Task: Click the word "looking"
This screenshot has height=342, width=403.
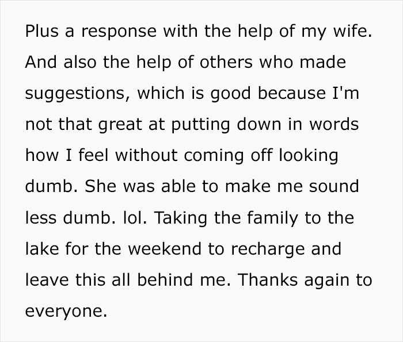Action: [x=305, y=156]
